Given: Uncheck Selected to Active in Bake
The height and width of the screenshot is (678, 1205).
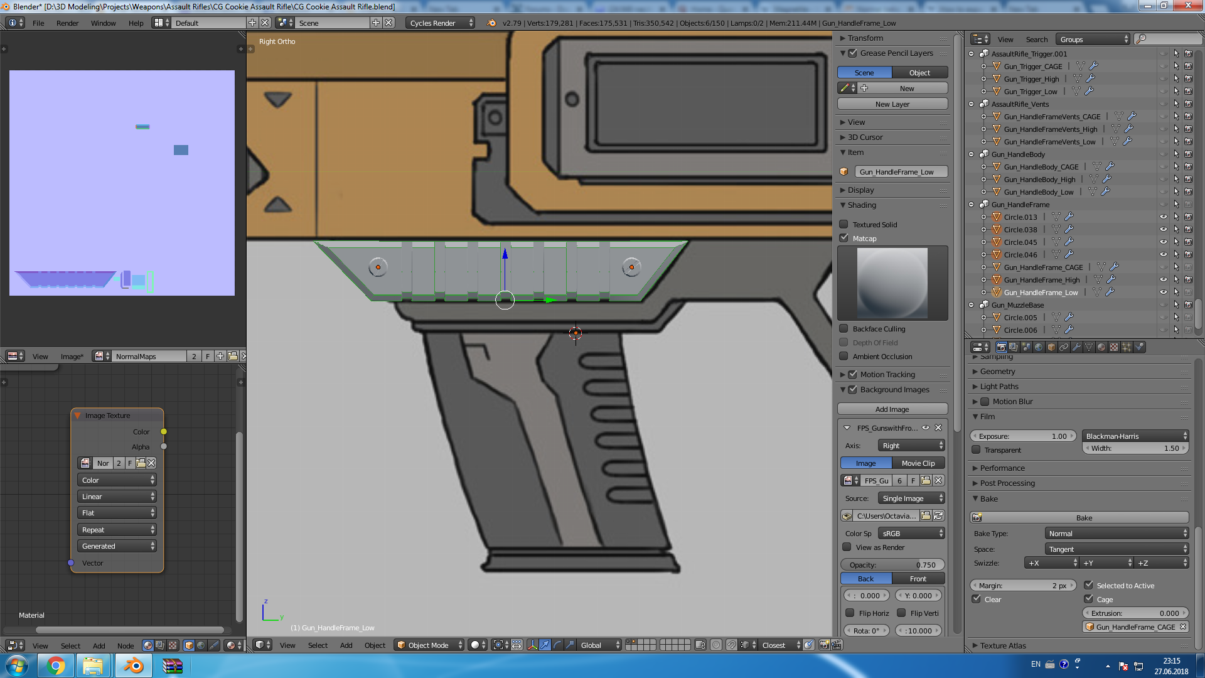Looking at the screenshot, I should 1089,585.
